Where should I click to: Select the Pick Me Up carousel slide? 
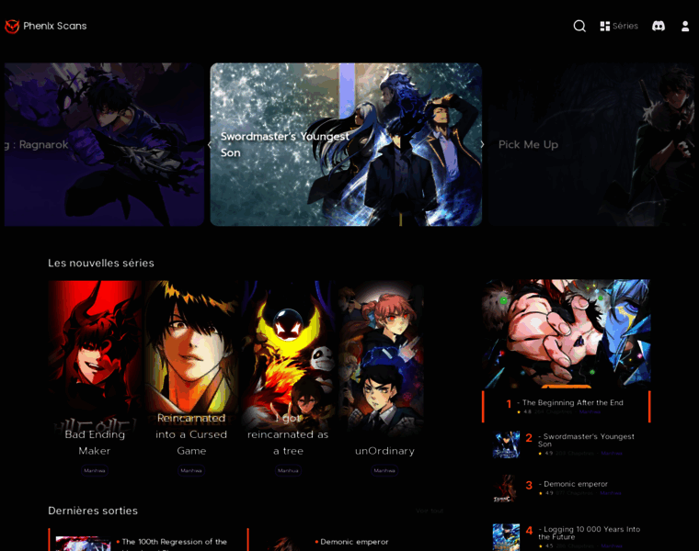click(591, 144)
